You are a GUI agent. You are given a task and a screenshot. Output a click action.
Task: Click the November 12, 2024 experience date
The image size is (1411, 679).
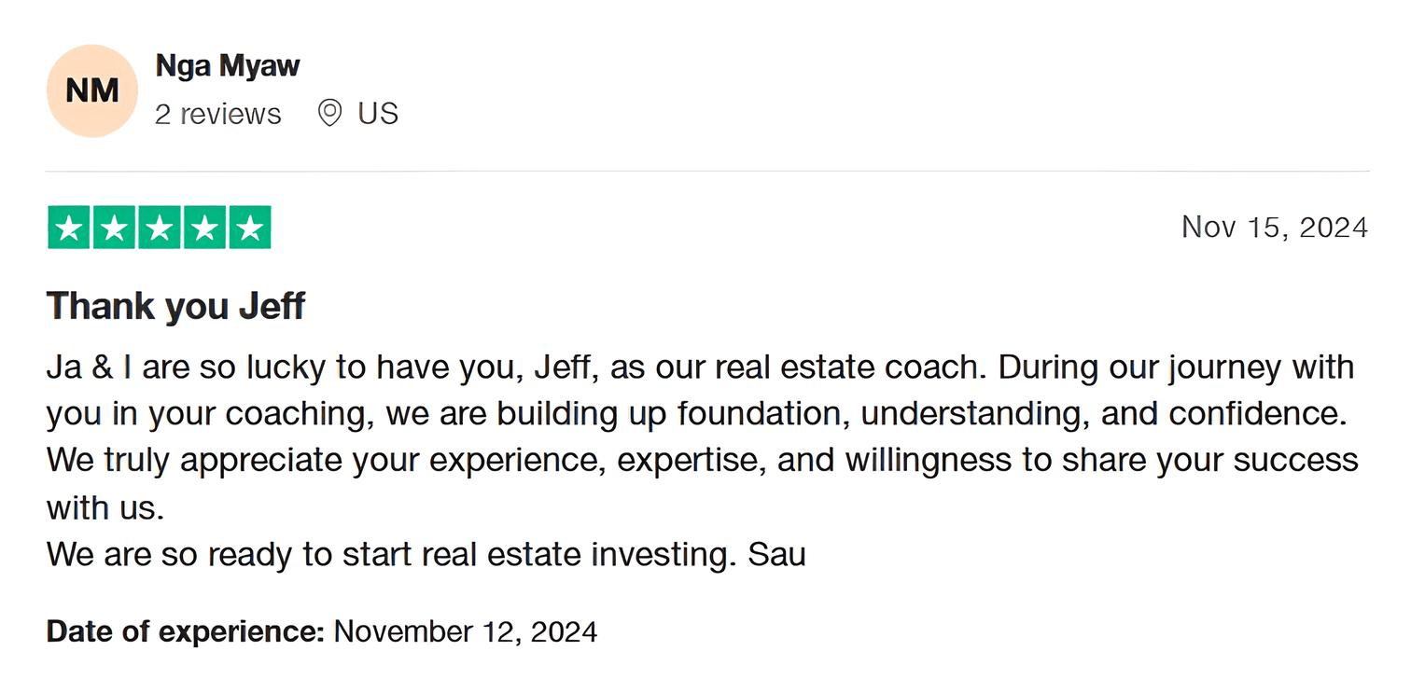click(x=466, y=631)
